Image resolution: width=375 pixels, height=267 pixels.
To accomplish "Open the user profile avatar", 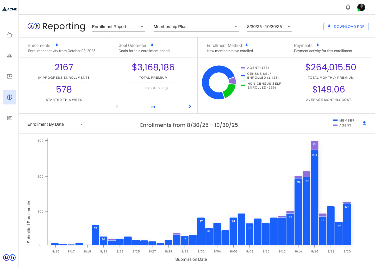I will tap(361, 7).
